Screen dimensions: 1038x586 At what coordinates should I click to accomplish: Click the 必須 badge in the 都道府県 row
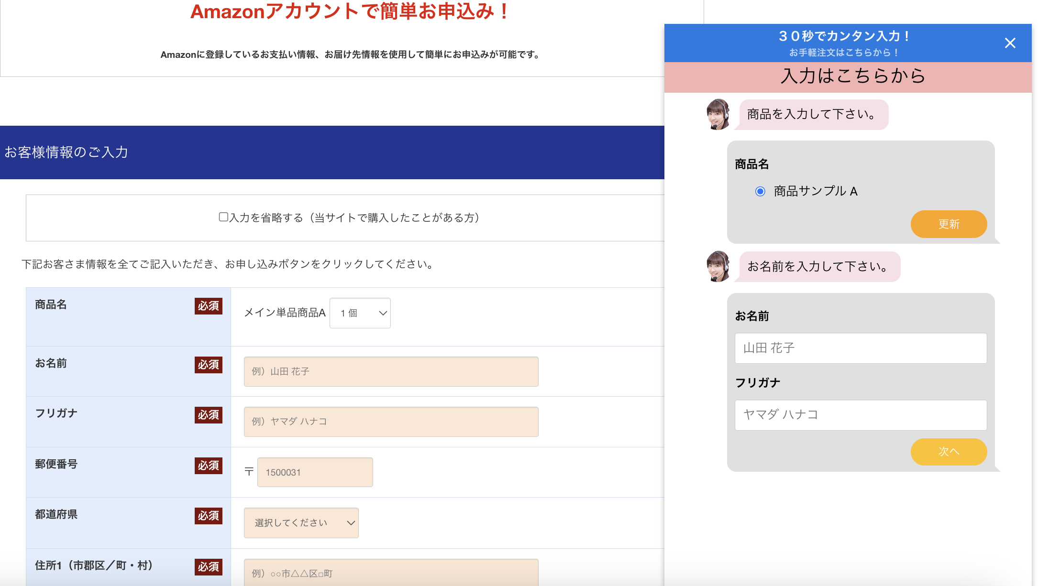tap(209, 516)
